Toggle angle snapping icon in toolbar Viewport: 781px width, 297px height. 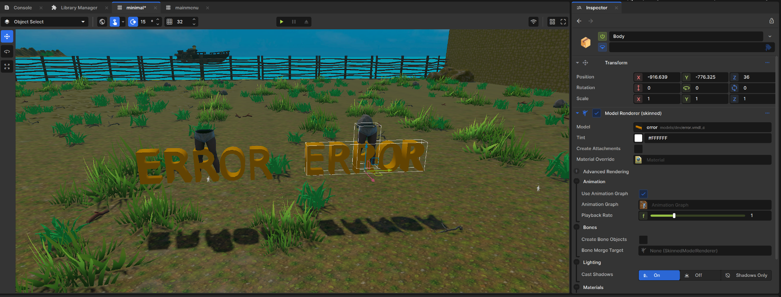pyautogui.click(x=133, y=22)
